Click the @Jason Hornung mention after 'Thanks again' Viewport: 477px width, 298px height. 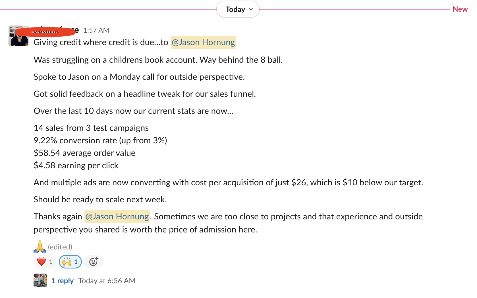pos(117,217)
